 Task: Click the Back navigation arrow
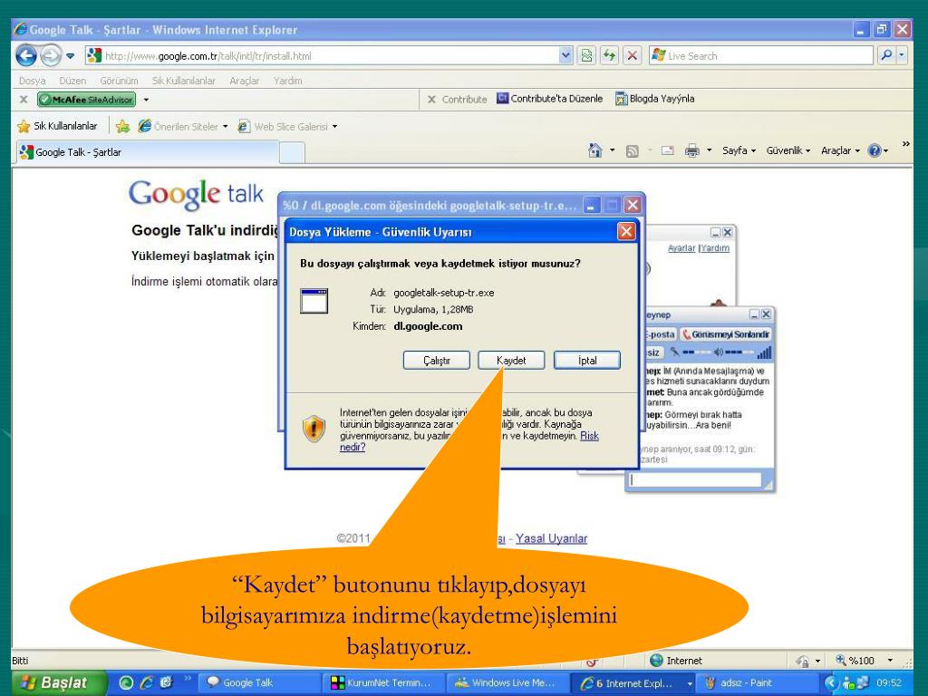pos(25,55)
